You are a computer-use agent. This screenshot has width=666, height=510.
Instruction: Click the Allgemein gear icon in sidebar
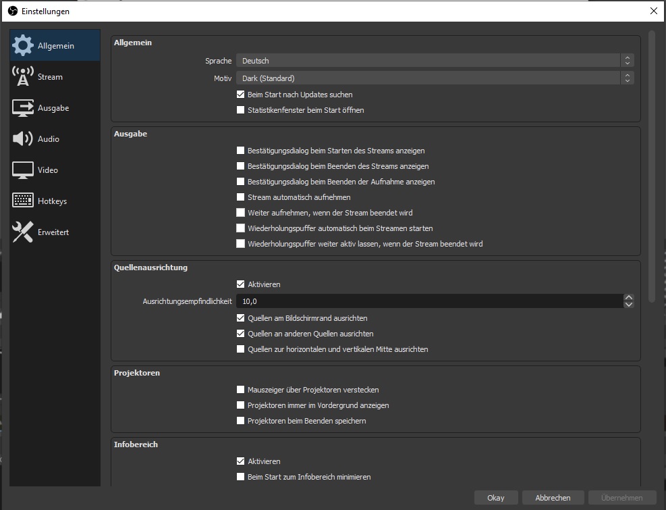pos(22,45)
